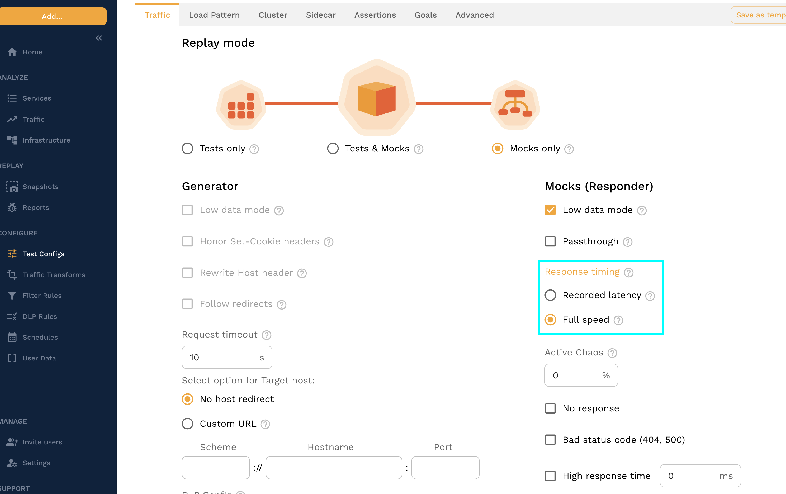Viewport: 786px width, 494px height.
Task: Click the Traffic Transforms crop icon
Action: click(x=12, y=275)
